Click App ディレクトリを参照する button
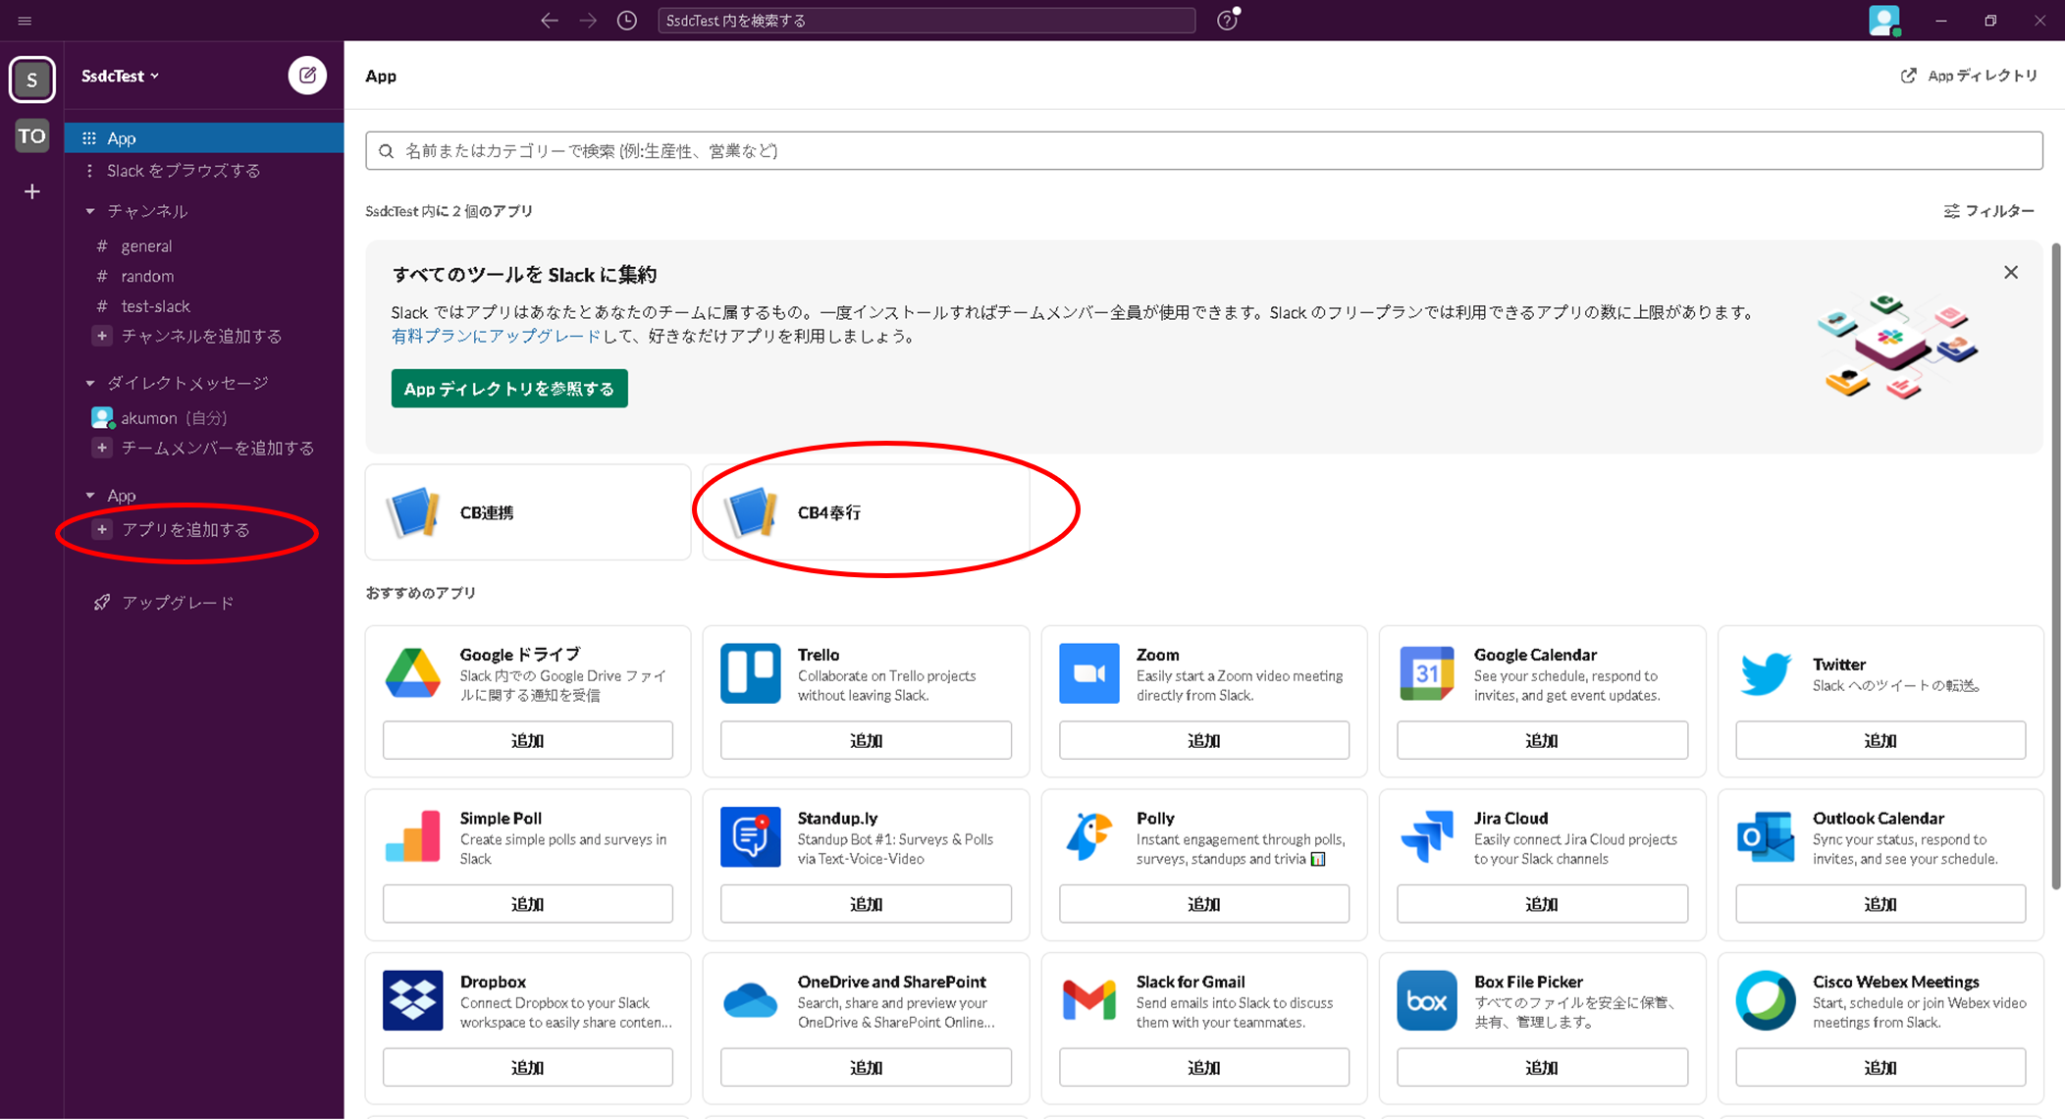 click(x=508, y=389)
